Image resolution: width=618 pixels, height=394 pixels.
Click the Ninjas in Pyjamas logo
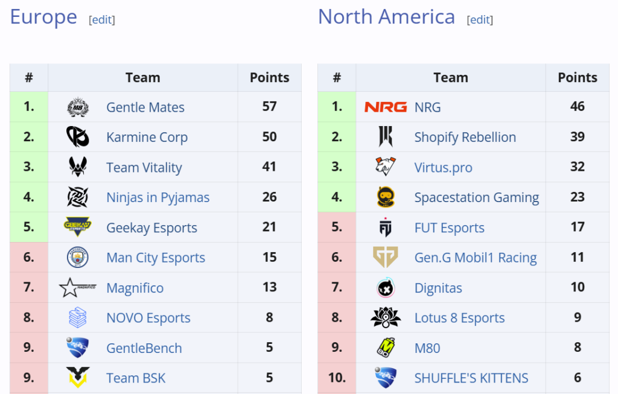[x=78, y=197]
